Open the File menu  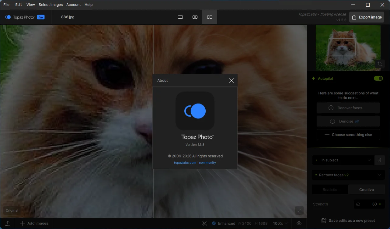tap(6, 5)
